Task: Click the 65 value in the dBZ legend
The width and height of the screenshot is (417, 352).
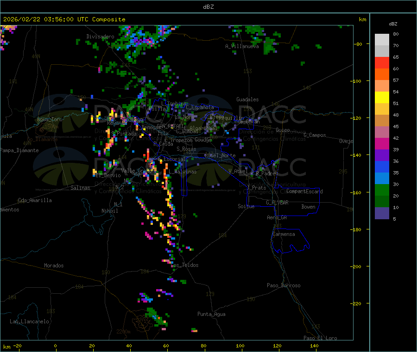Action: (396, 57)
